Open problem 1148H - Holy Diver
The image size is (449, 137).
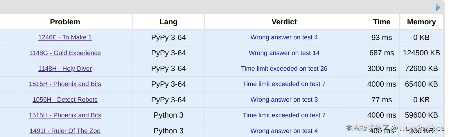tap(65, 69)
